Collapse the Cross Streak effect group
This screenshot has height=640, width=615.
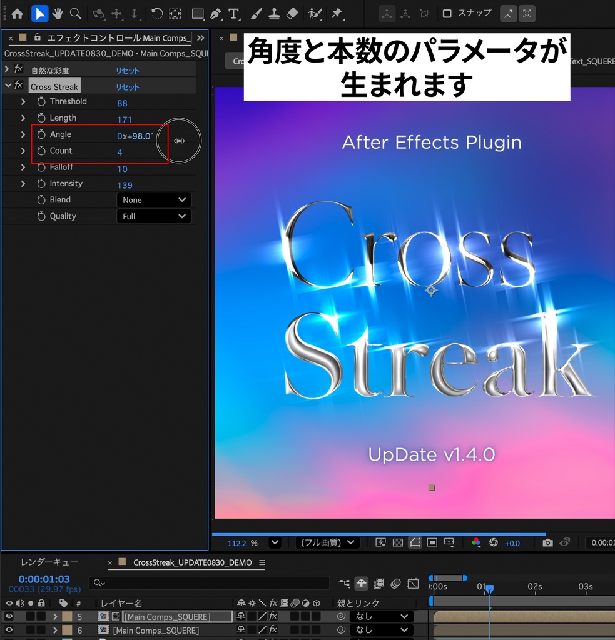pyautogui.click(x=8, y=85)
